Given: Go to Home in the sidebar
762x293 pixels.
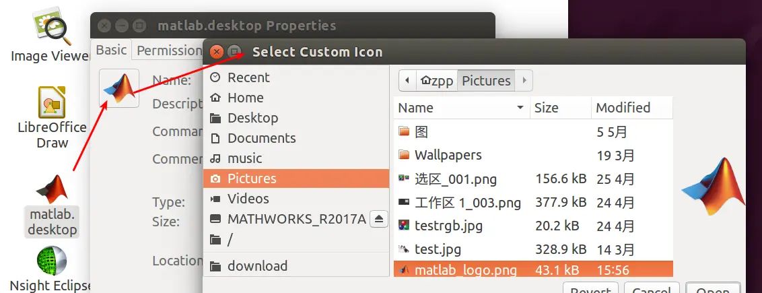Looking at the screenshot, I should pos(296,98).
